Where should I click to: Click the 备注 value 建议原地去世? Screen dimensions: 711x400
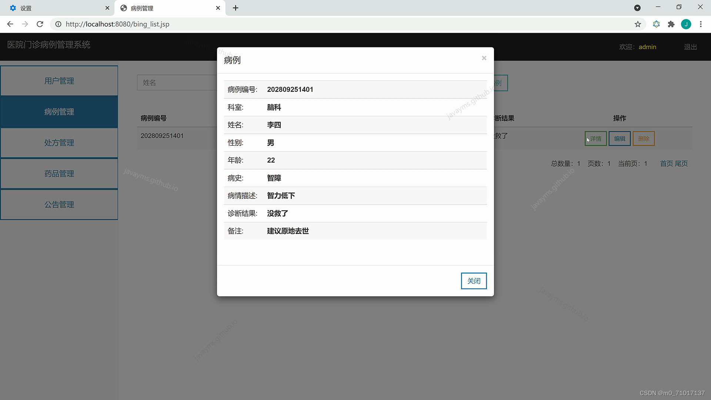[x=288, y=231]
